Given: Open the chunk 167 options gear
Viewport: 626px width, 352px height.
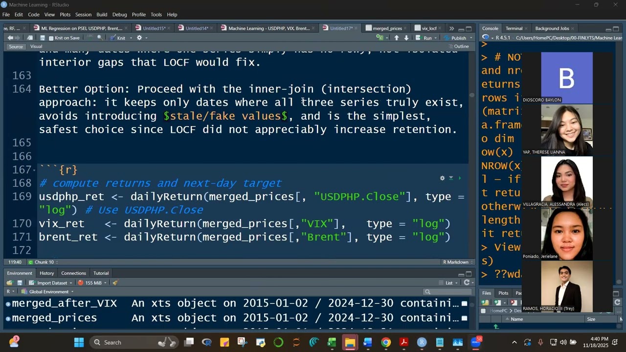Looking at the screenshot, I should [x=442, y=178].
